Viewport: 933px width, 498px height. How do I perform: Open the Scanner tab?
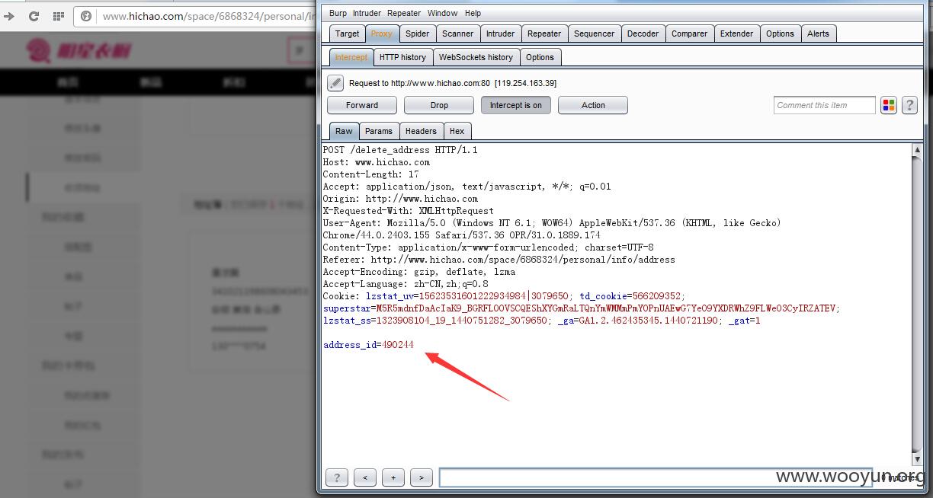coord(458,34)
